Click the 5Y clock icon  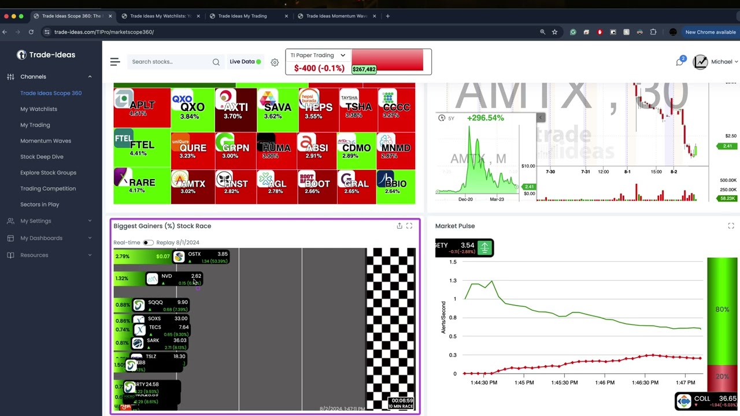pyautogui.click(x=442, y=118)
